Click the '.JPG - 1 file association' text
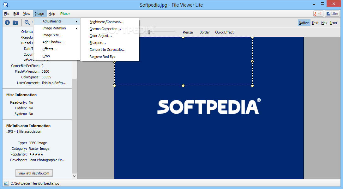Viewport: 343px width, 189px height. (x=24, y=131)
